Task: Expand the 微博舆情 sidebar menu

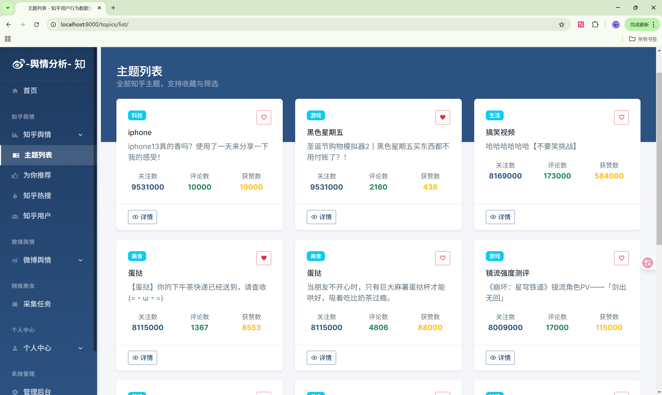Action: [80, 260]
